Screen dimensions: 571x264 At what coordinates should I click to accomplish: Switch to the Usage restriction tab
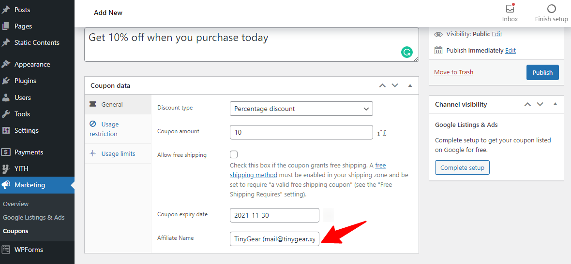click(104, 129)
